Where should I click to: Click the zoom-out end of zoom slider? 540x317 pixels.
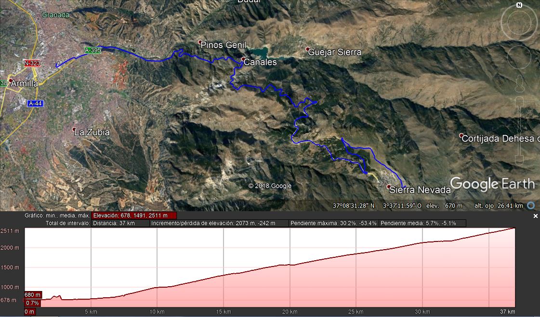pyautogui.click(x=519, y=160)
